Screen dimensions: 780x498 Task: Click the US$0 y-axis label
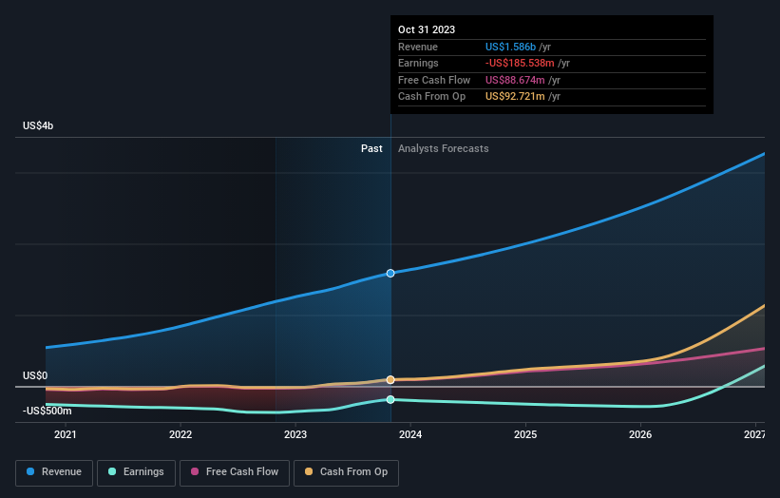point(35,375)
